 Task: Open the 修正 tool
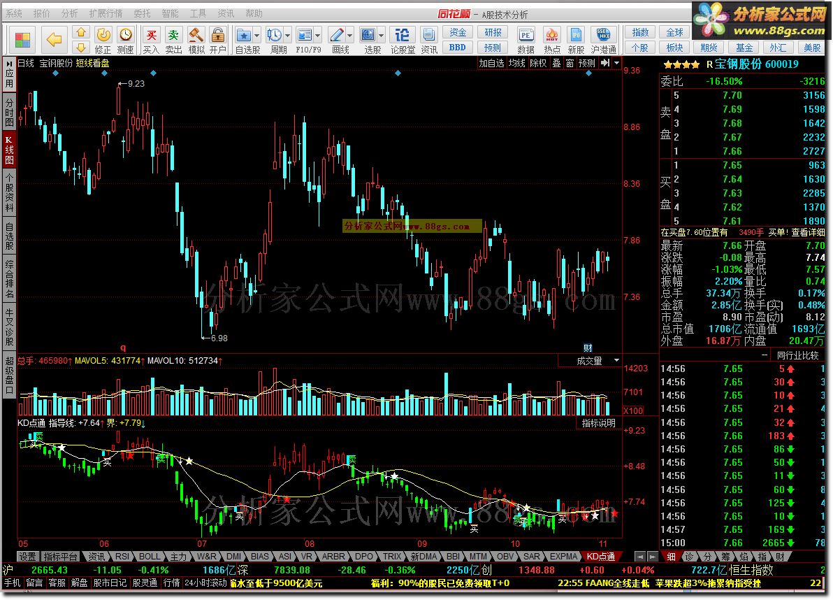[103, 41]
